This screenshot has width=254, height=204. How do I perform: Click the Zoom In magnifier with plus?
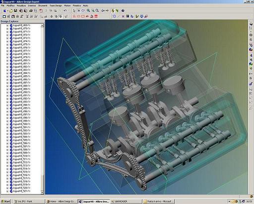[x=88, y=10]
